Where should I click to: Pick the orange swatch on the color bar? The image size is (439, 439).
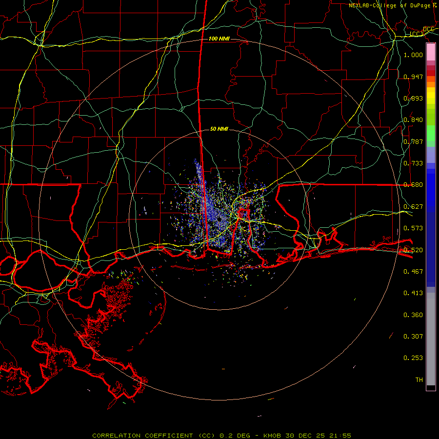click(431, 84)
